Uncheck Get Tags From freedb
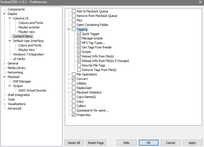 pos(79,47)
